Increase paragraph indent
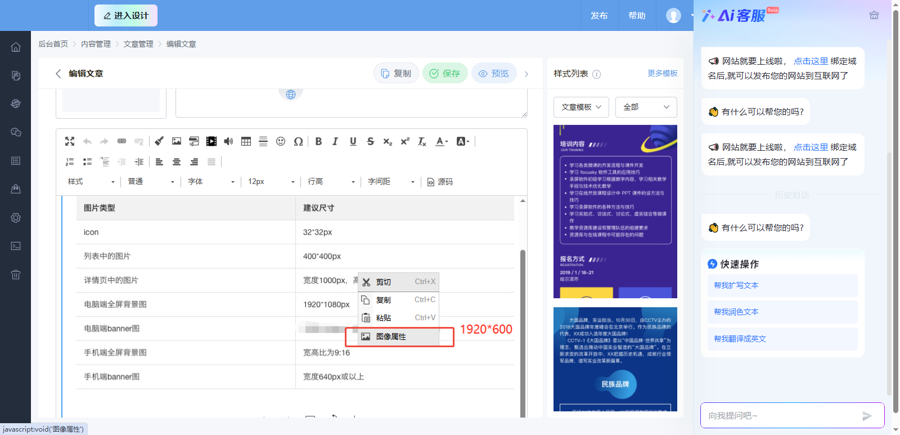The height and width of the screenshot is (435, 900). pos(139,162)
